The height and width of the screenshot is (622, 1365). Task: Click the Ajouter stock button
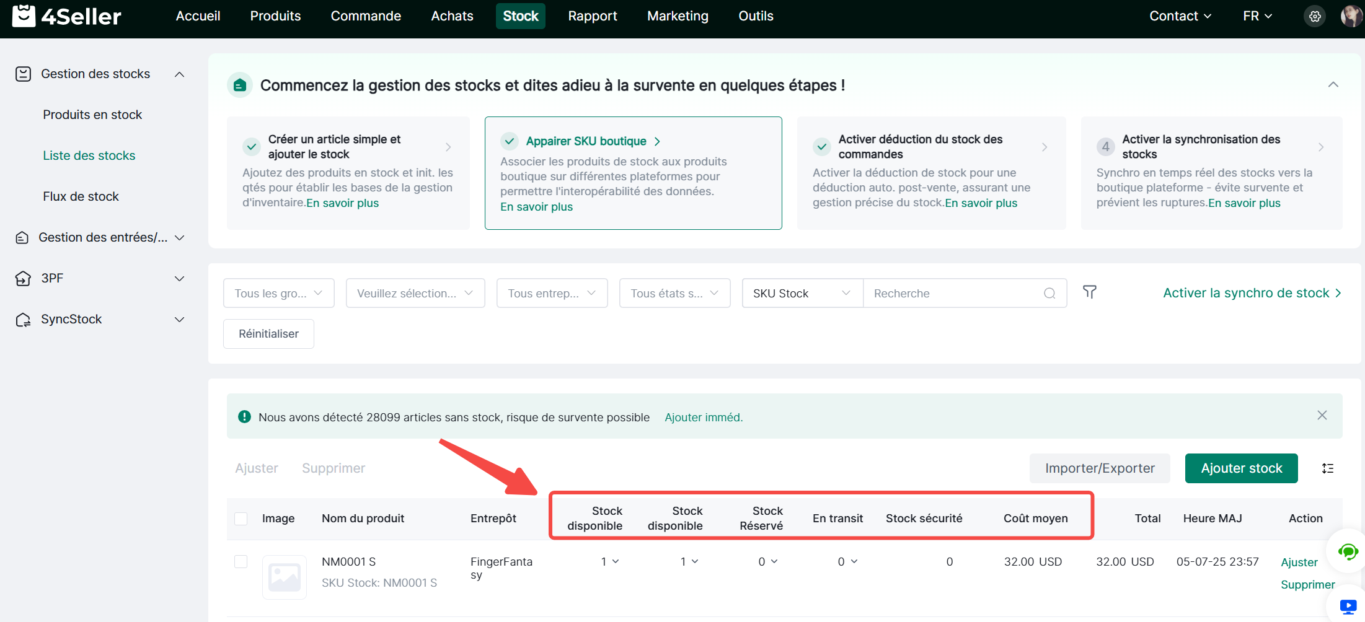1241,468
